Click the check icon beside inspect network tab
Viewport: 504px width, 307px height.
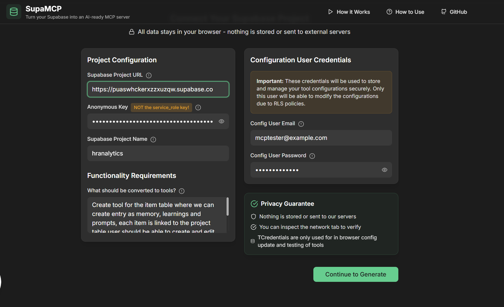253,227
